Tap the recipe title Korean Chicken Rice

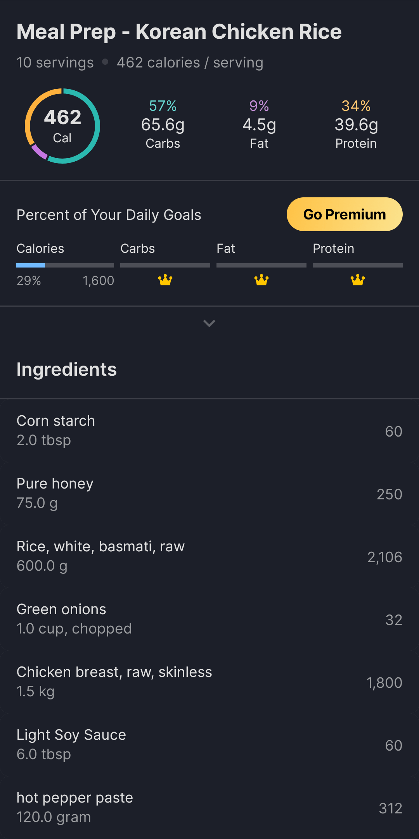179,32
